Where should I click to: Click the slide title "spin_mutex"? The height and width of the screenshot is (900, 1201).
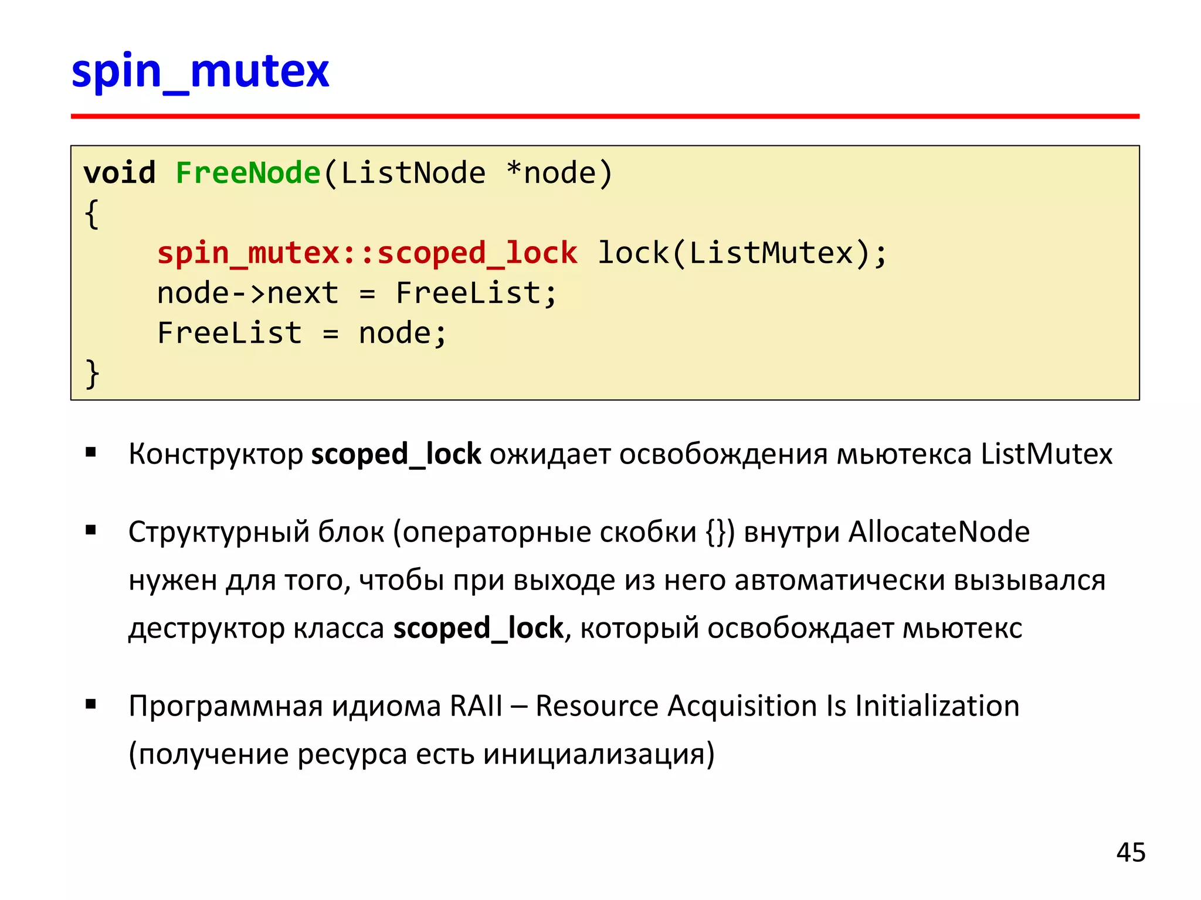click(x=200, y=72)
